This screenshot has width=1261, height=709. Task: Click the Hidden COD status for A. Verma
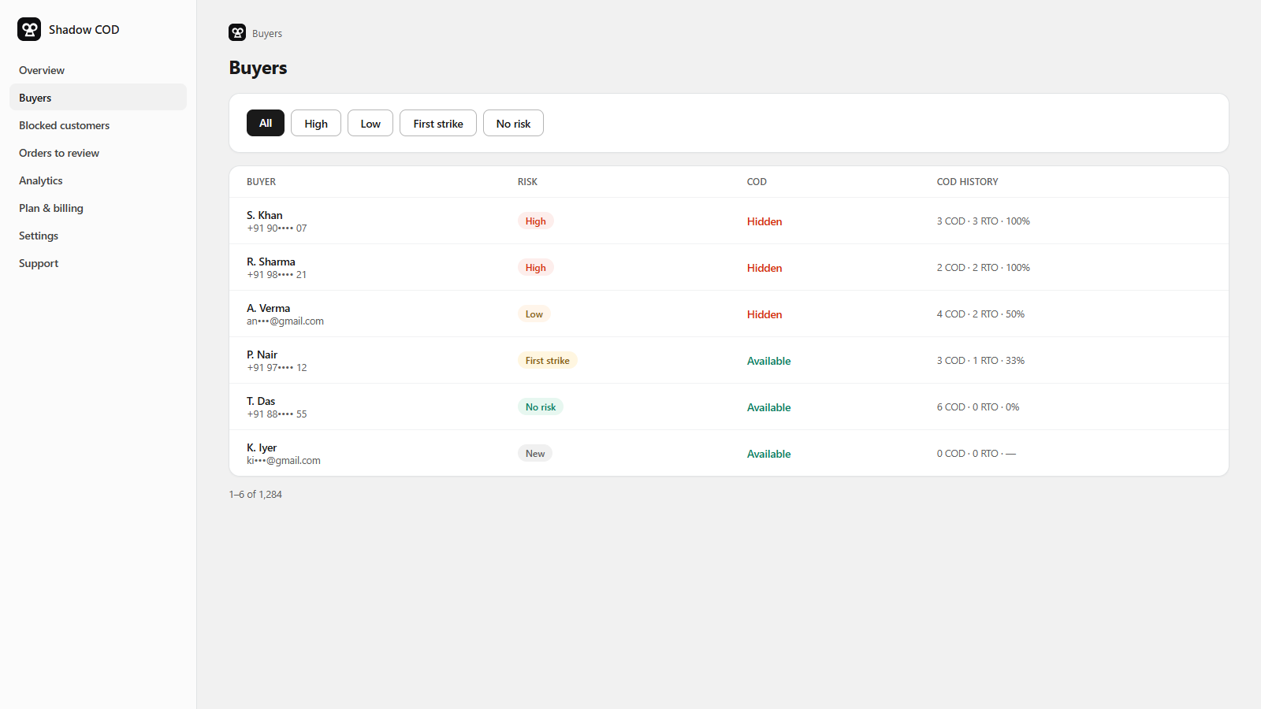[764, 314]
